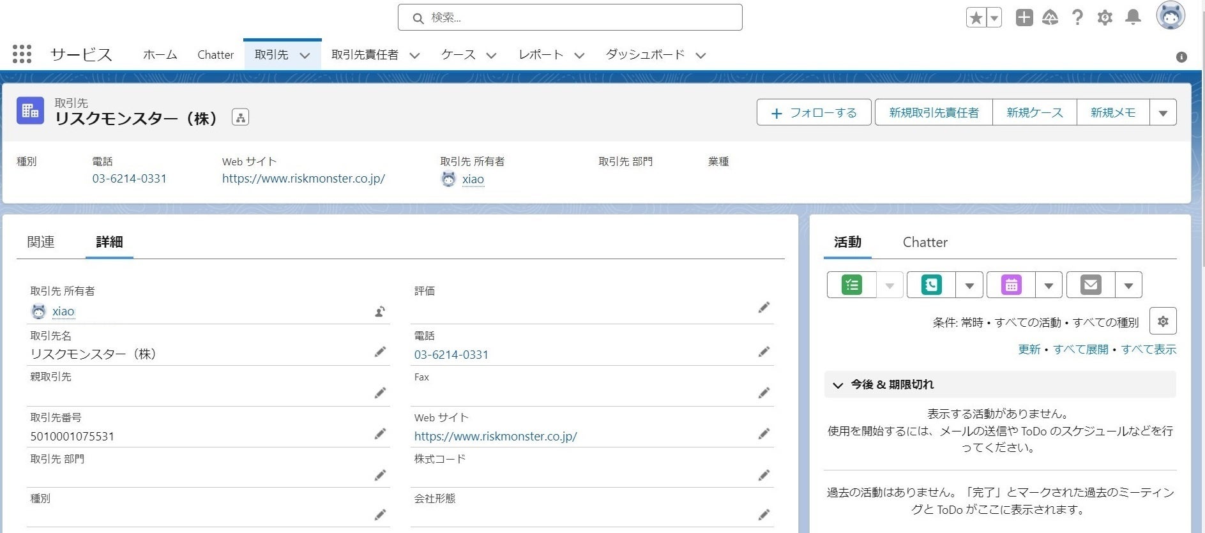Edit the Fax field pencil

[764, 393]
